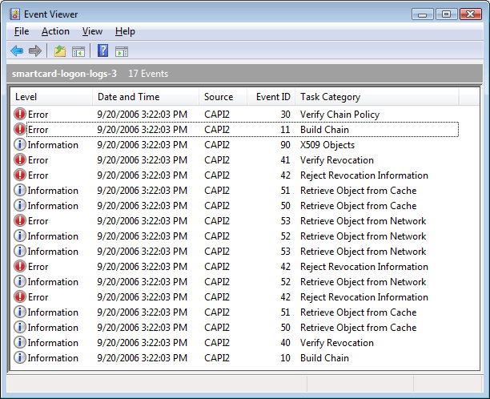Minimize the Event Viewer window
This screenshot has height=399, width=490.
(423, 14)
